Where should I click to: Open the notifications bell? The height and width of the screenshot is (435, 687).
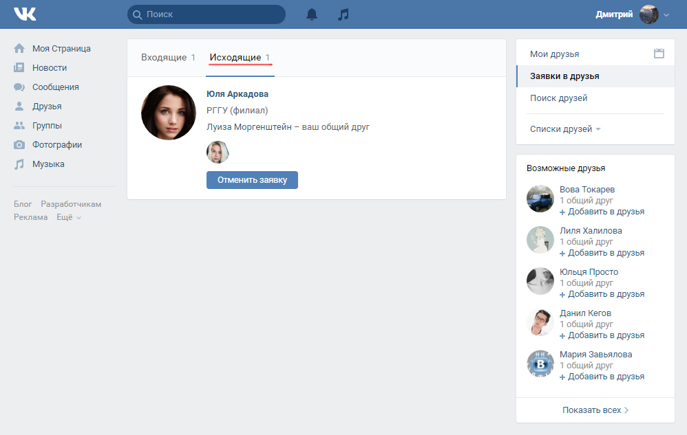coord(312,14)
